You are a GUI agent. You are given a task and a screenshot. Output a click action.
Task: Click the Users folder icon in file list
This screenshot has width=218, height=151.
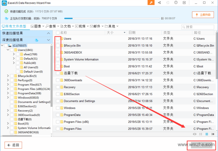pos(62,39)
